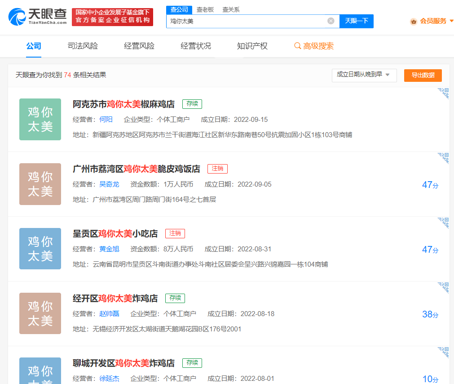Screen dimensions: 454x384
Task: Click the date 2022-09-05
Action: click(255, 184)
